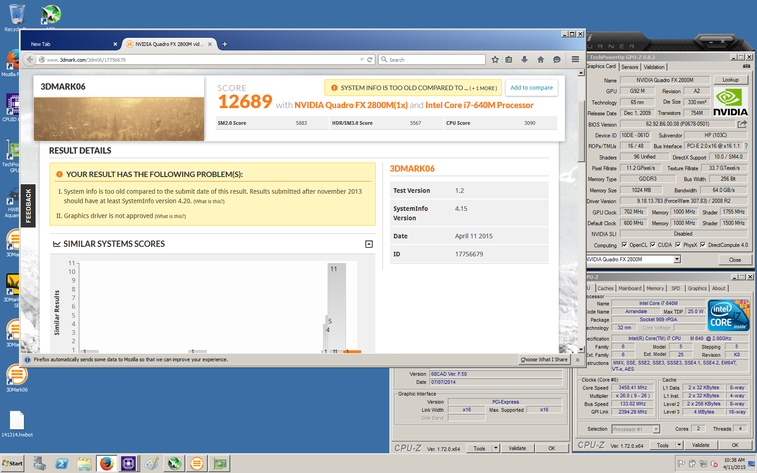Switch to GPU-Z taskbar button
Image resolution: width=757 pixels, height=473 pixels.
(x=219, y=463)
